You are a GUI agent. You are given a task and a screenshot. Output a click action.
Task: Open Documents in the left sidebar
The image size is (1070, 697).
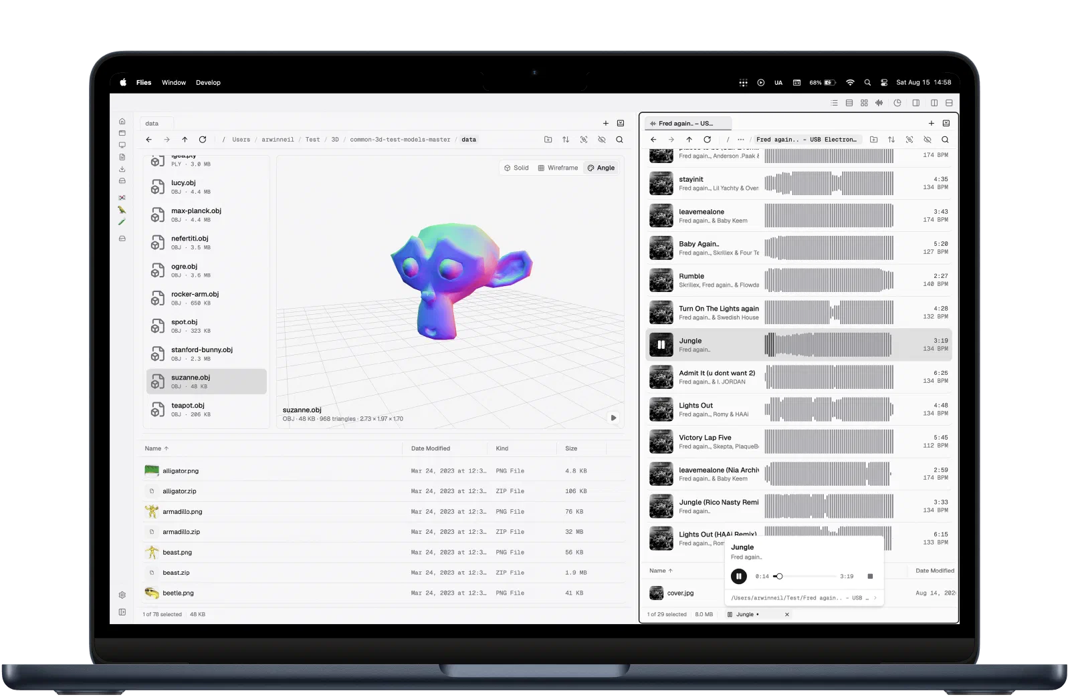pyautogui.click(x=122, y=157)
